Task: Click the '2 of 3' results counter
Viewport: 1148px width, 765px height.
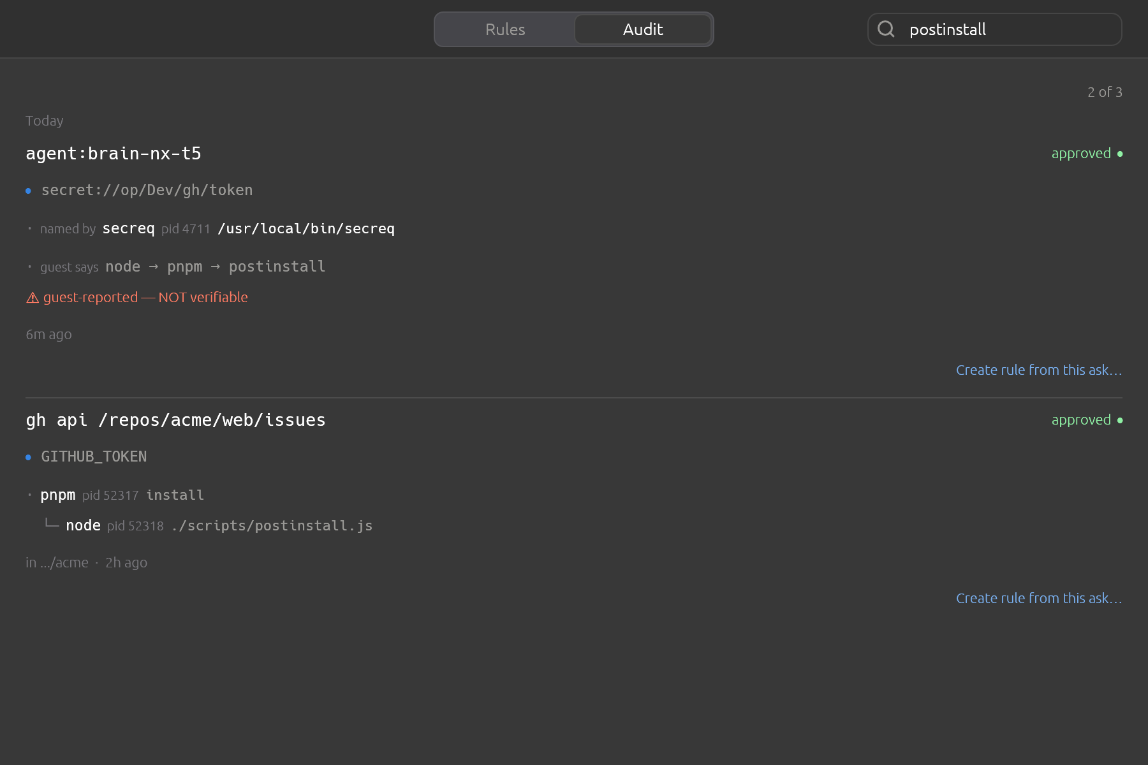Action: [x=1105, y=92]
